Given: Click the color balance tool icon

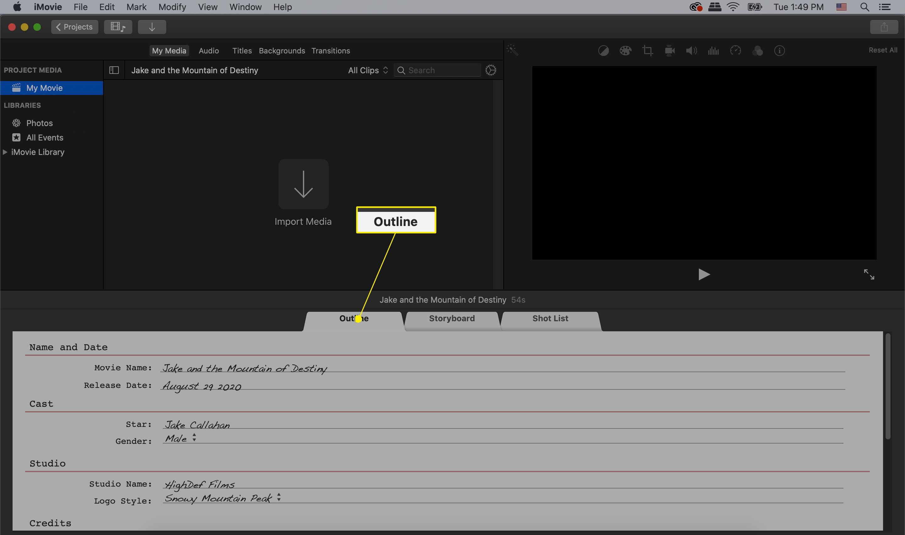Looking at the screenshot, I should tap(603, 50).
